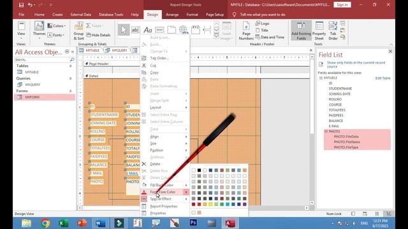The image size is (408, 229).
Task: Click the Page Header section bar
Action: [x=196, y=64]
